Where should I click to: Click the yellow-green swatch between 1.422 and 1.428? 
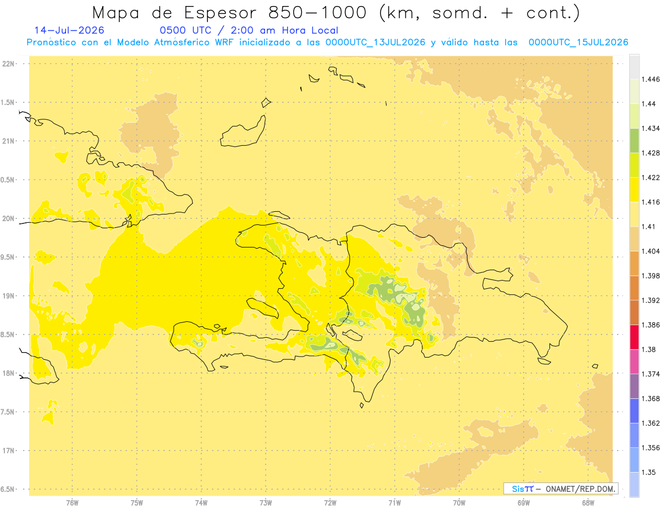[x=634, y=165]
